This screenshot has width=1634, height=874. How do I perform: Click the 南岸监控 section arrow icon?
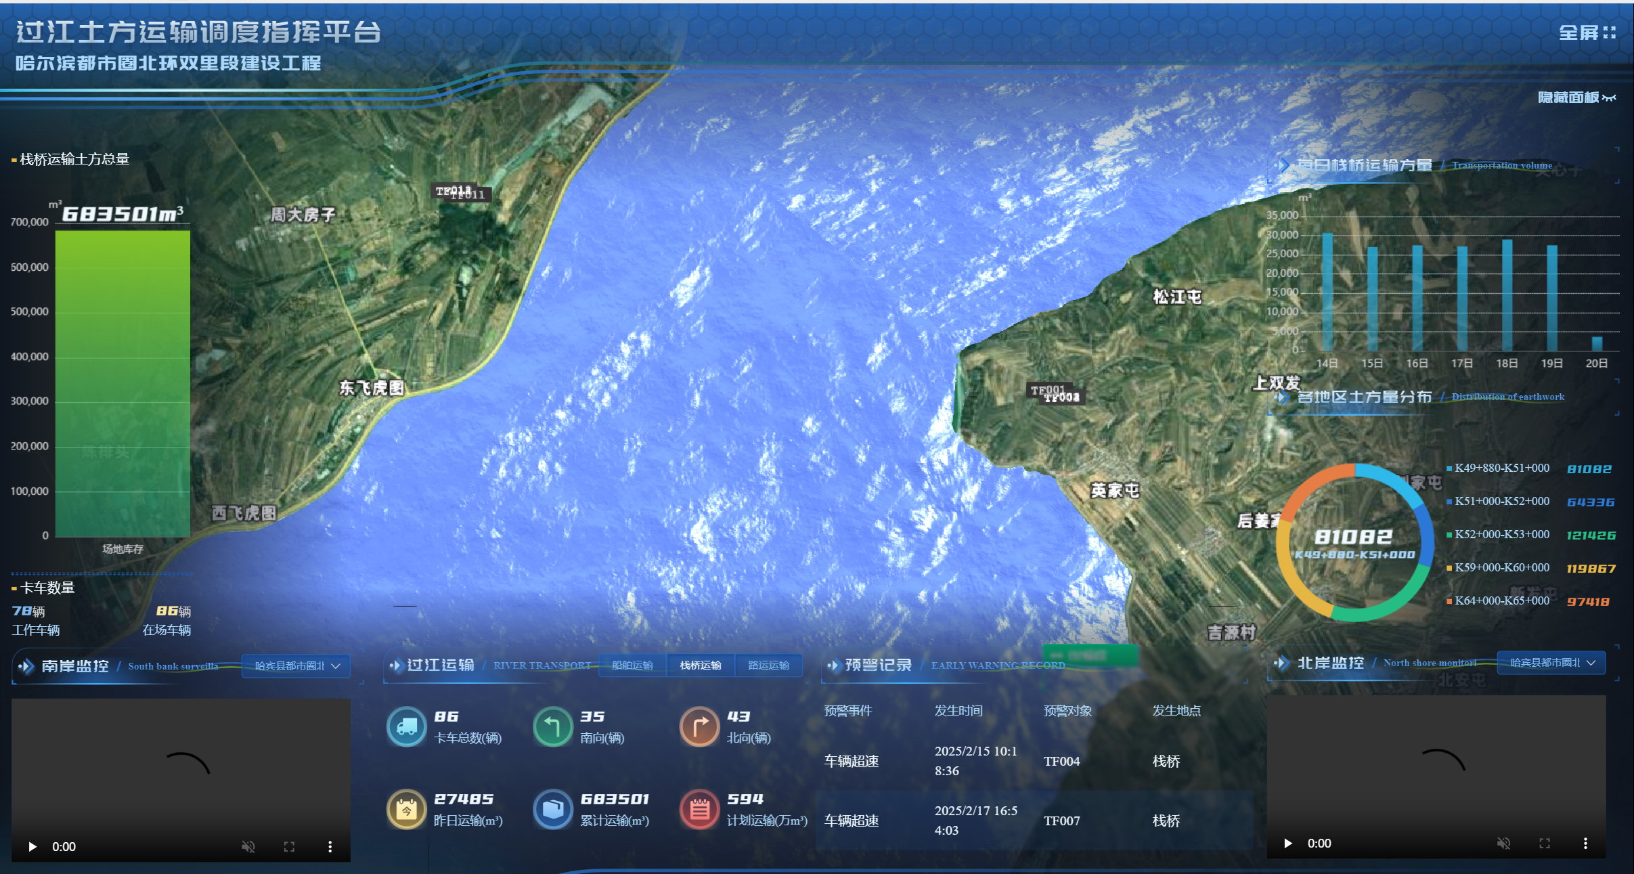click(x=26, y=666)
